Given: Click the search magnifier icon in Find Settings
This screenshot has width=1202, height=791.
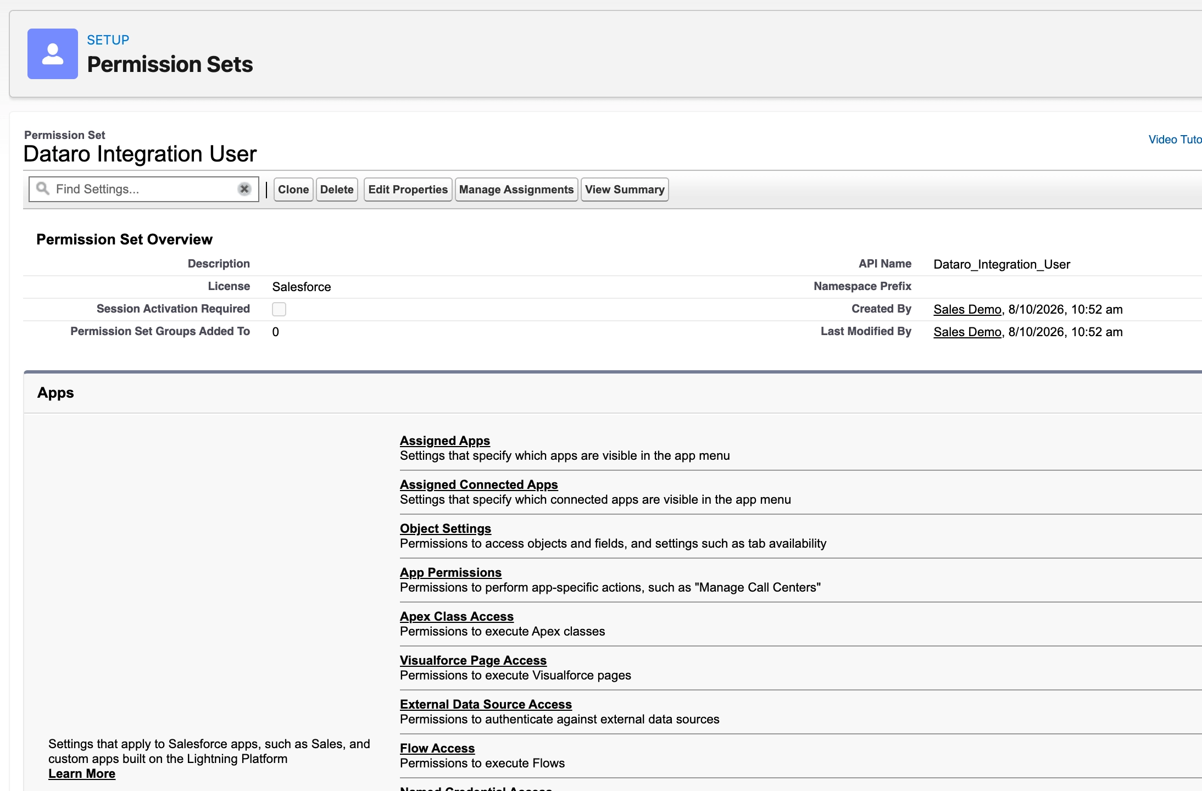Looking at the screenshot, I should click(x=42, y=189).
